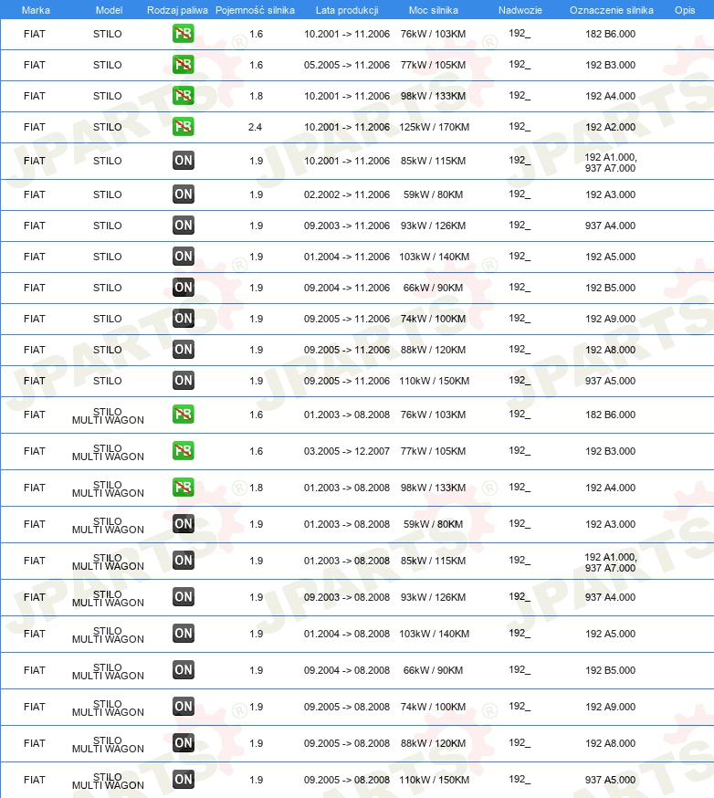The image size is (714, 798).
Task: Select Multi Wagon engine code 192 B3.000
Action: [x=610, y=451]
